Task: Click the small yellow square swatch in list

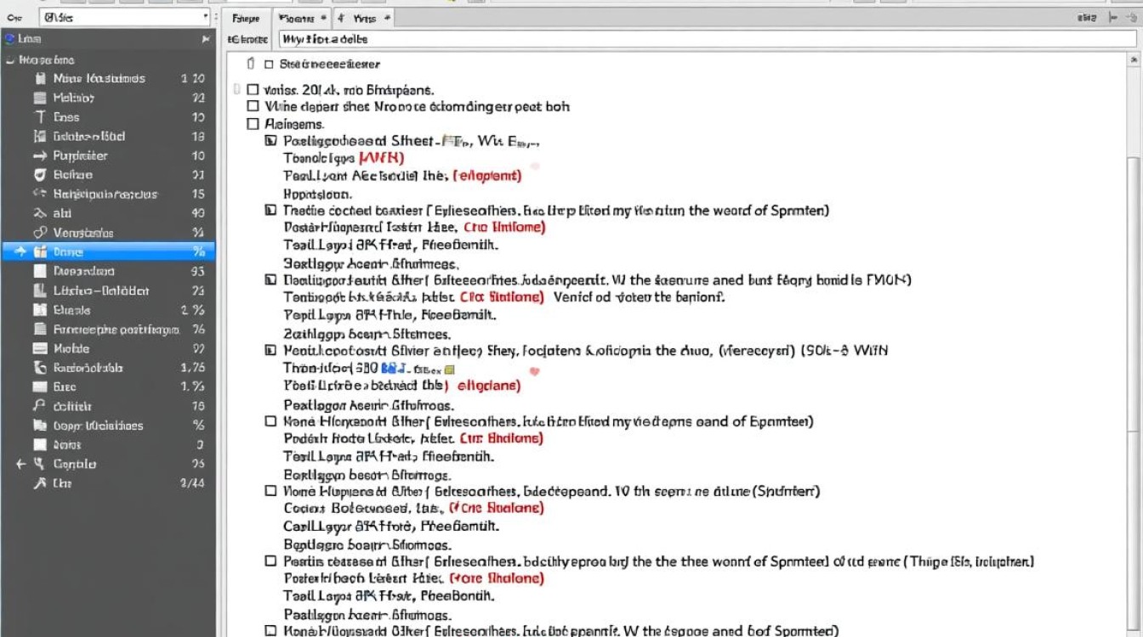Action: click(x=450, y=369)
